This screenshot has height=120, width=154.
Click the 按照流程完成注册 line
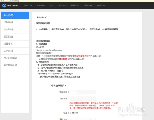pyautogui.click(x=44, y=53)
